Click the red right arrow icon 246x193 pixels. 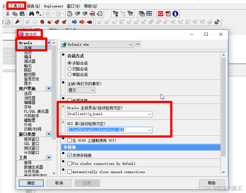(x=82, y=22)
